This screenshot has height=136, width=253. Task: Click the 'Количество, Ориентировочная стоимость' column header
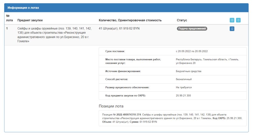pyautogui.click(x=130, y=20)
